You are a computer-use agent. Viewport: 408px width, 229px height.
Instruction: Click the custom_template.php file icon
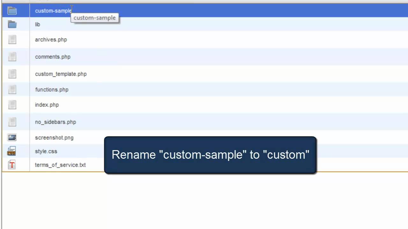[12, 74]
